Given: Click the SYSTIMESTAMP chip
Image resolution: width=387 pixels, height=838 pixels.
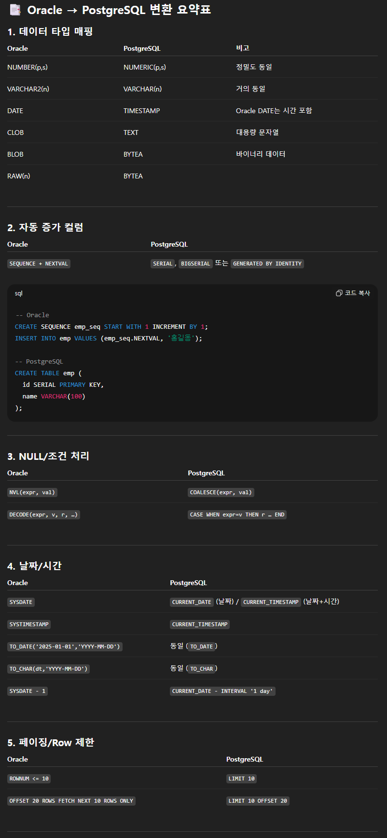Looking at the screenshot, I should tap(29, 624).
